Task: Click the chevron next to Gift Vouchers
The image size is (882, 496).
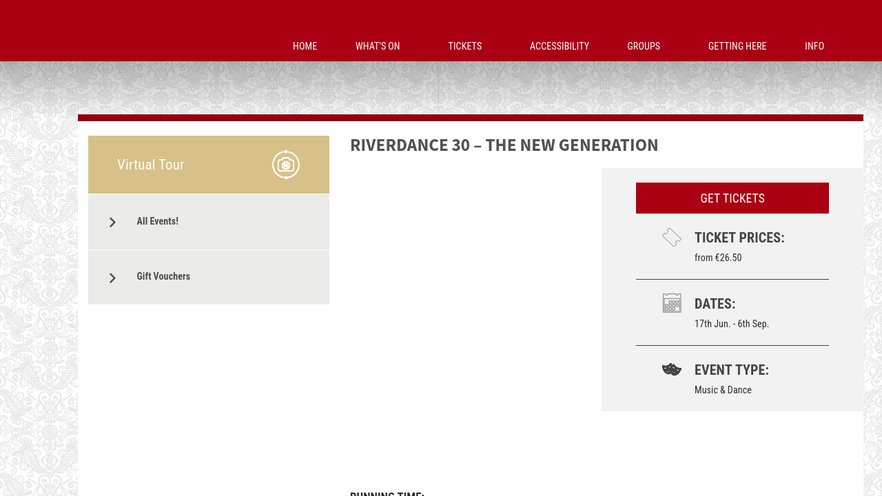Action: tap(112, 278)
